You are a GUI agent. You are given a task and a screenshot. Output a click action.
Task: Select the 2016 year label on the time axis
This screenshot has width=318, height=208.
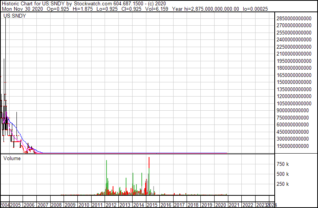click(x=166, y=205)
